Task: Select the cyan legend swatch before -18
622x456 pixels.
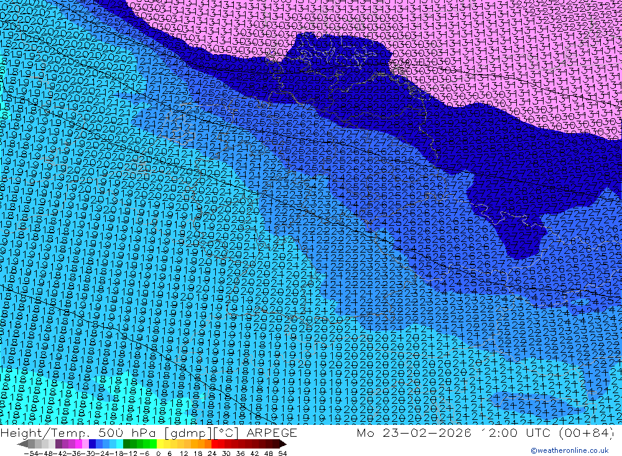Action: tap(119, 444)
